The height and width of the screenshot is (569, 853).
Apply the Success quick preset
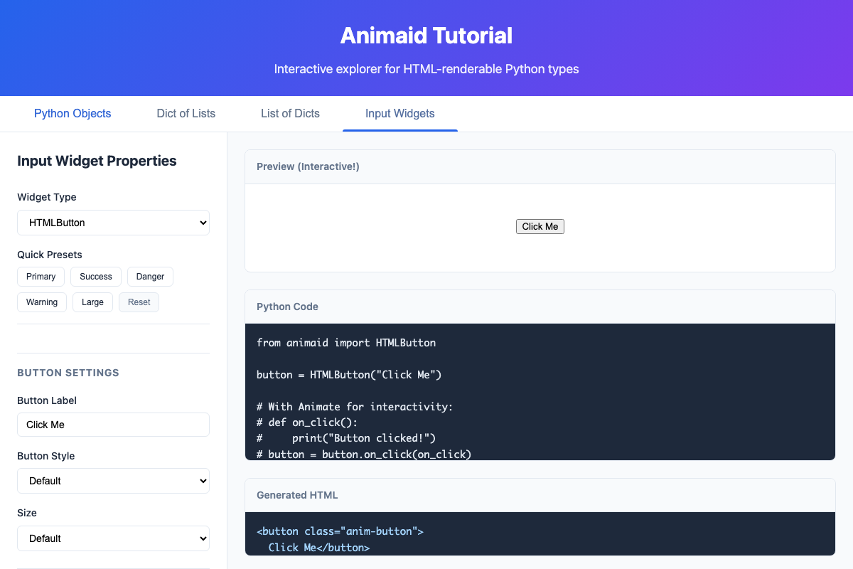[x=95, y=277]
